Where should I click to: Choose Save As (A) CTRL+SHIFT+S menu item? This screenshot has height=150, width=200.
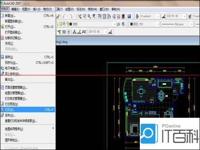pyautogui.click(x=28, y=63)
